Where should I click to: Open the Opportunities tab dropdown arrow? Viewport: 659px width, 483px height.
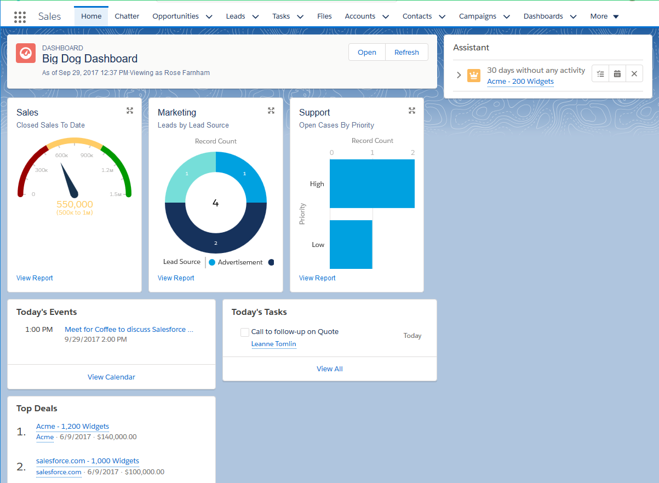209,17
